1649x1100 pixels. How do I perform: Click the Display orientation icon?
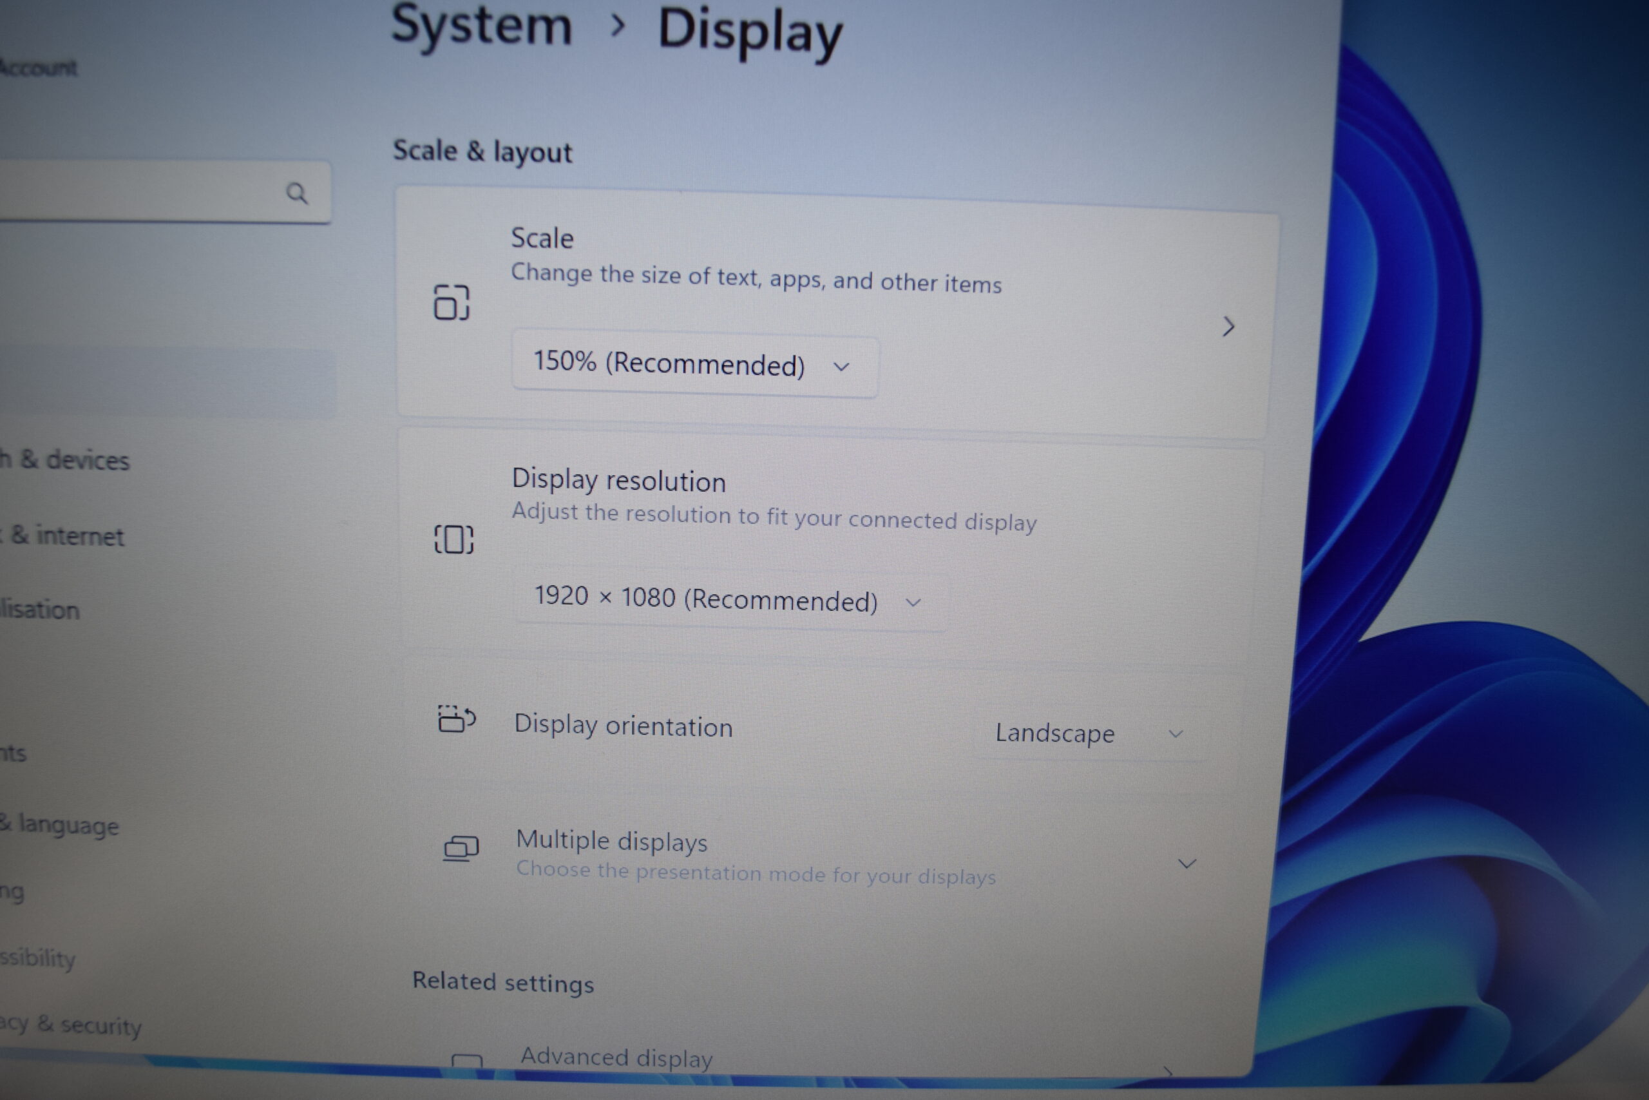point(457,719)
